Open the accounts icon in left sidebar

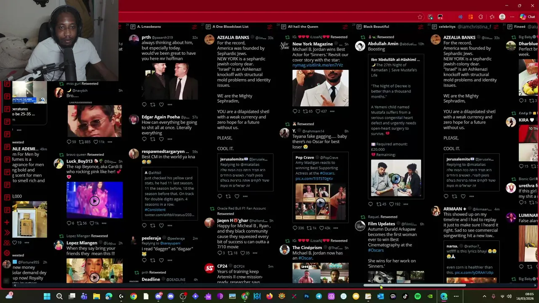click(7, 243)
